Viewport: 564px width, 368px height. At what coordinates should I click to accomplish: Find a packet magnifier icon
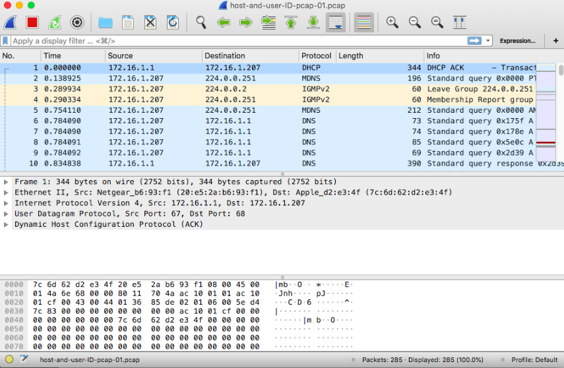point(201,22)
